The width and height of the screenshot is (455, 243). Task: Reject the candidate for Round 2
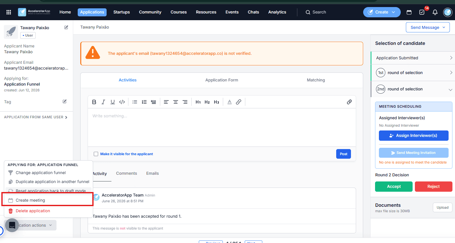433,187
